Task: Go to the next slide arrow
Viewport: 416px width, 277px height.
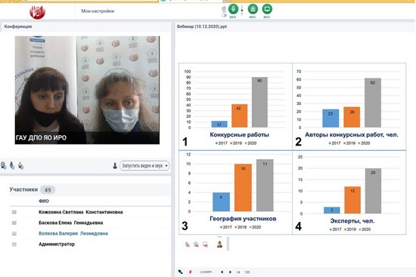Action: (230, 272)
